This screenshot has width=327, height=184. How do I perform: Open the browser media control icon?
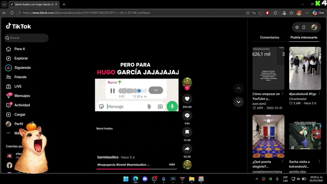point(284,13)
